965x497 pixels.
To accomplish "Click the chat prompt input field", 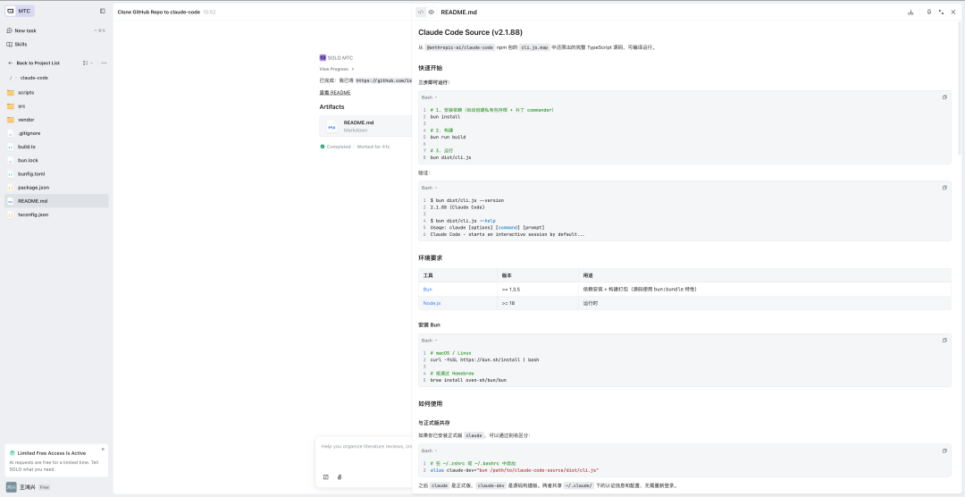I will [366, 446].
